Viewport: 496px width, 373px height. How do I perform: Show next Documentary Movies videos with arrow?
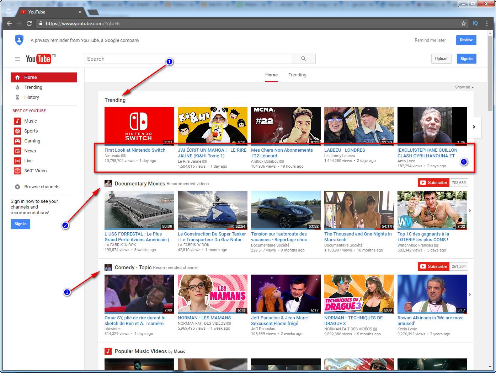(x=470, y=211)
